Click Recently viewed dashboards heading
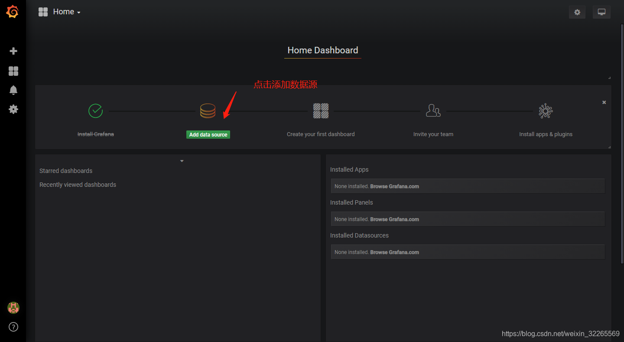 (x=78, y=185)
